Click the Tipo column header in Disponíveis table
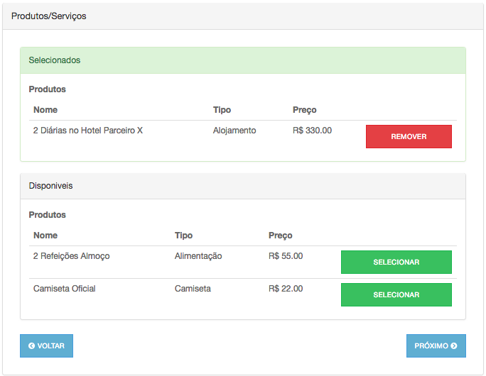This screenshot has height=376, width=486. click(183, 236)
